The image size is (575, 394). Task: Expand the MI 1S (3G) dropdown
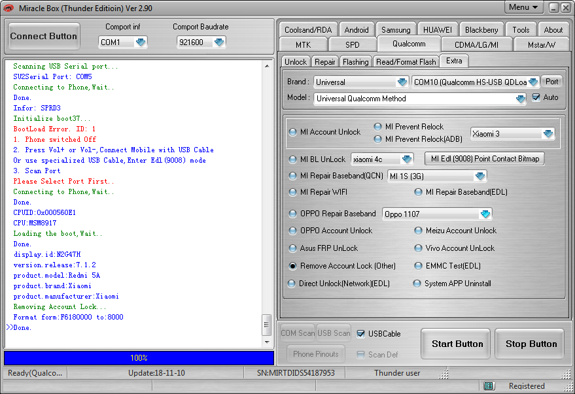click(480, 176)
